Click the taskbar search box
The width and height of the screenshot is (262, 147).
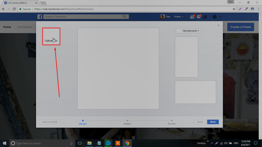tap(42, 143)
